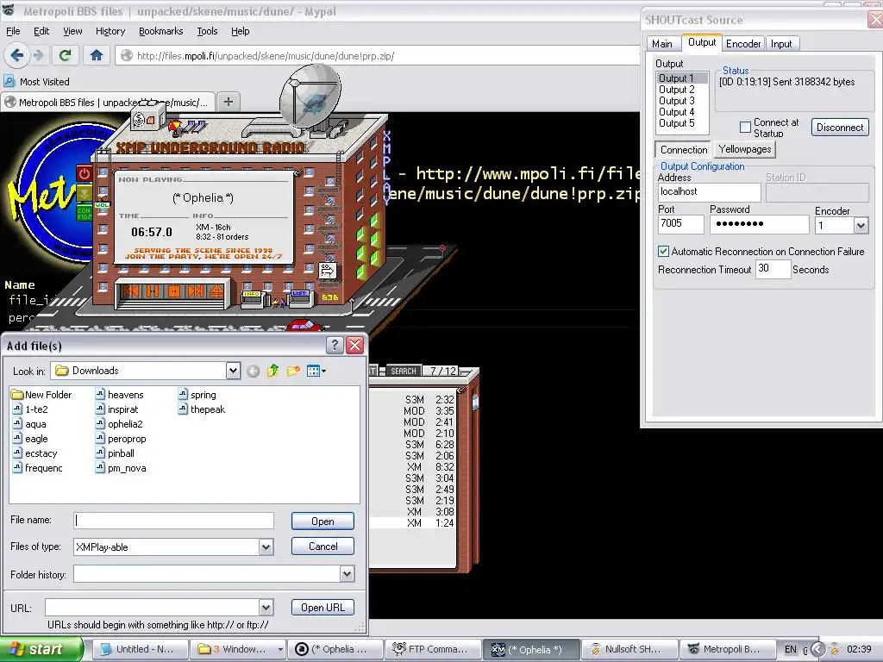Open the View menu icon in dialog
This screenshot has height=662, width=883.
(316, 371)
